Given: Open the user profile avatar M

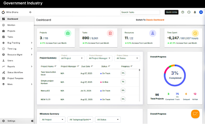Looking at the screenshot, I should tap(201, 12).
